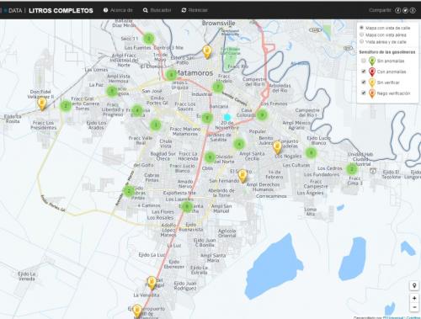This screenshot has height=319, width=421.
Task: Click Reiniciar to reset the map
Action: [195, 10]
